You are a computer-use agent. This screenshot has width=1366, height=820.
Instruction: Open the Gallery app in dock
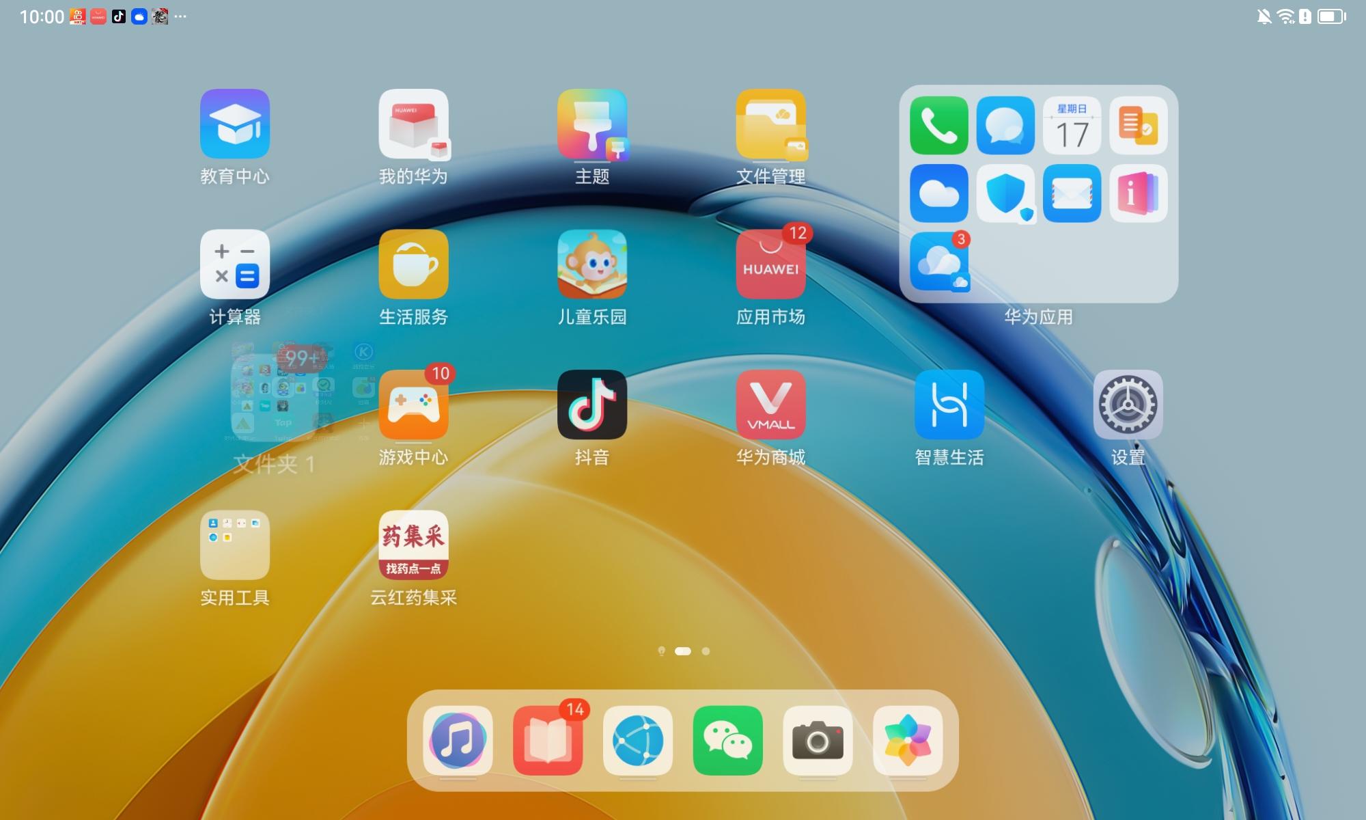908,741
